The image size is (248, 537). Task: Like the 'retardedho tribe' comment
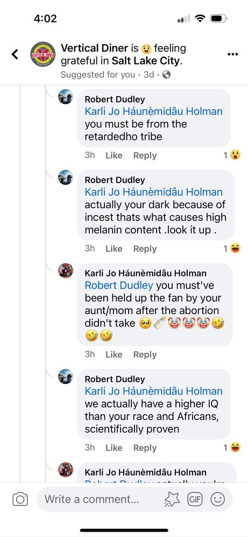point(114,156)
